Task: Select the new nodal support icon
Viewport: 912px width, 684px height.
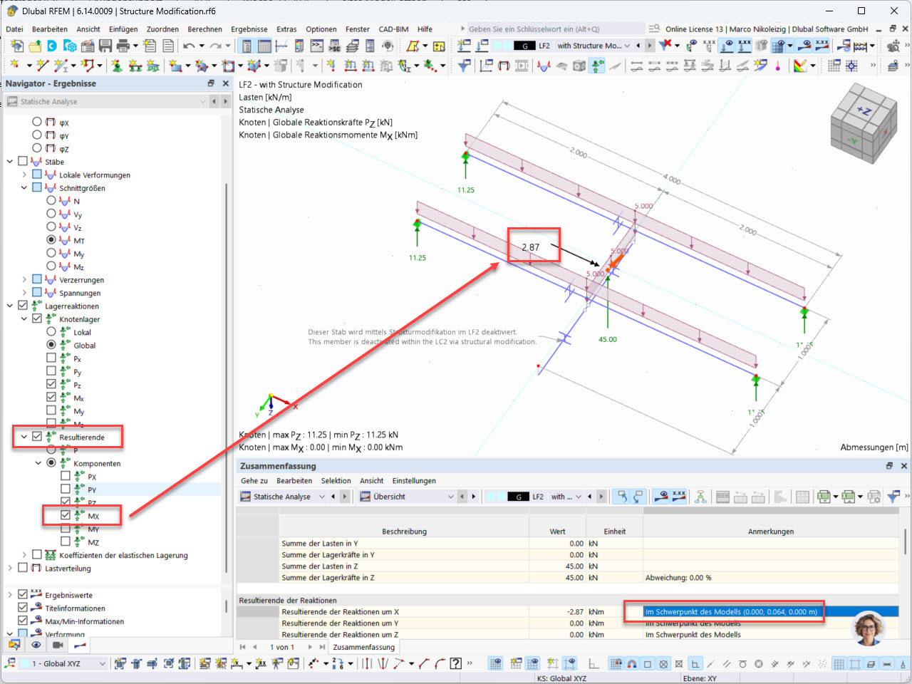Action: click(117, 66)
